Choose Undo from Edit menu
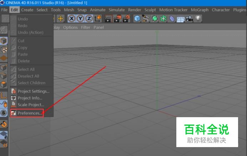Viewport: 247px width, 156px height. click(x=31, y=19)
